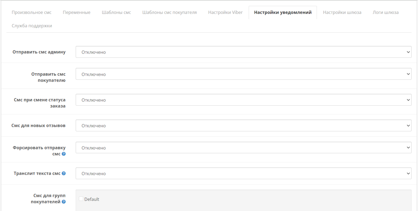Image resolution: width=418 pixels, height=211 pixels.
Task: Expand the Смс при смене статуса заказа dropdown
Action: pos(243,100)
